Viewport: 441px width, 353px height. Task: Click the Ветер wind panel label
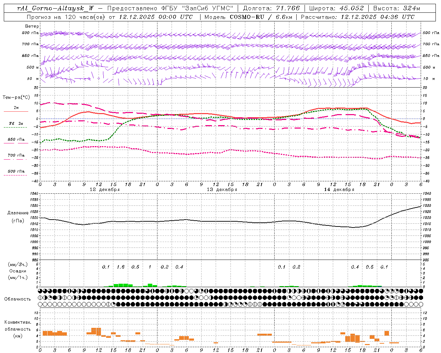32,26
